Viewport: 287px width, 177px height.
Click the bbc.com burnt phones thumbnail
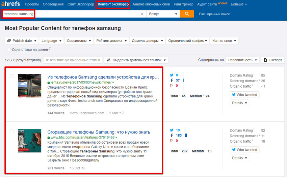tap(29, 141)
